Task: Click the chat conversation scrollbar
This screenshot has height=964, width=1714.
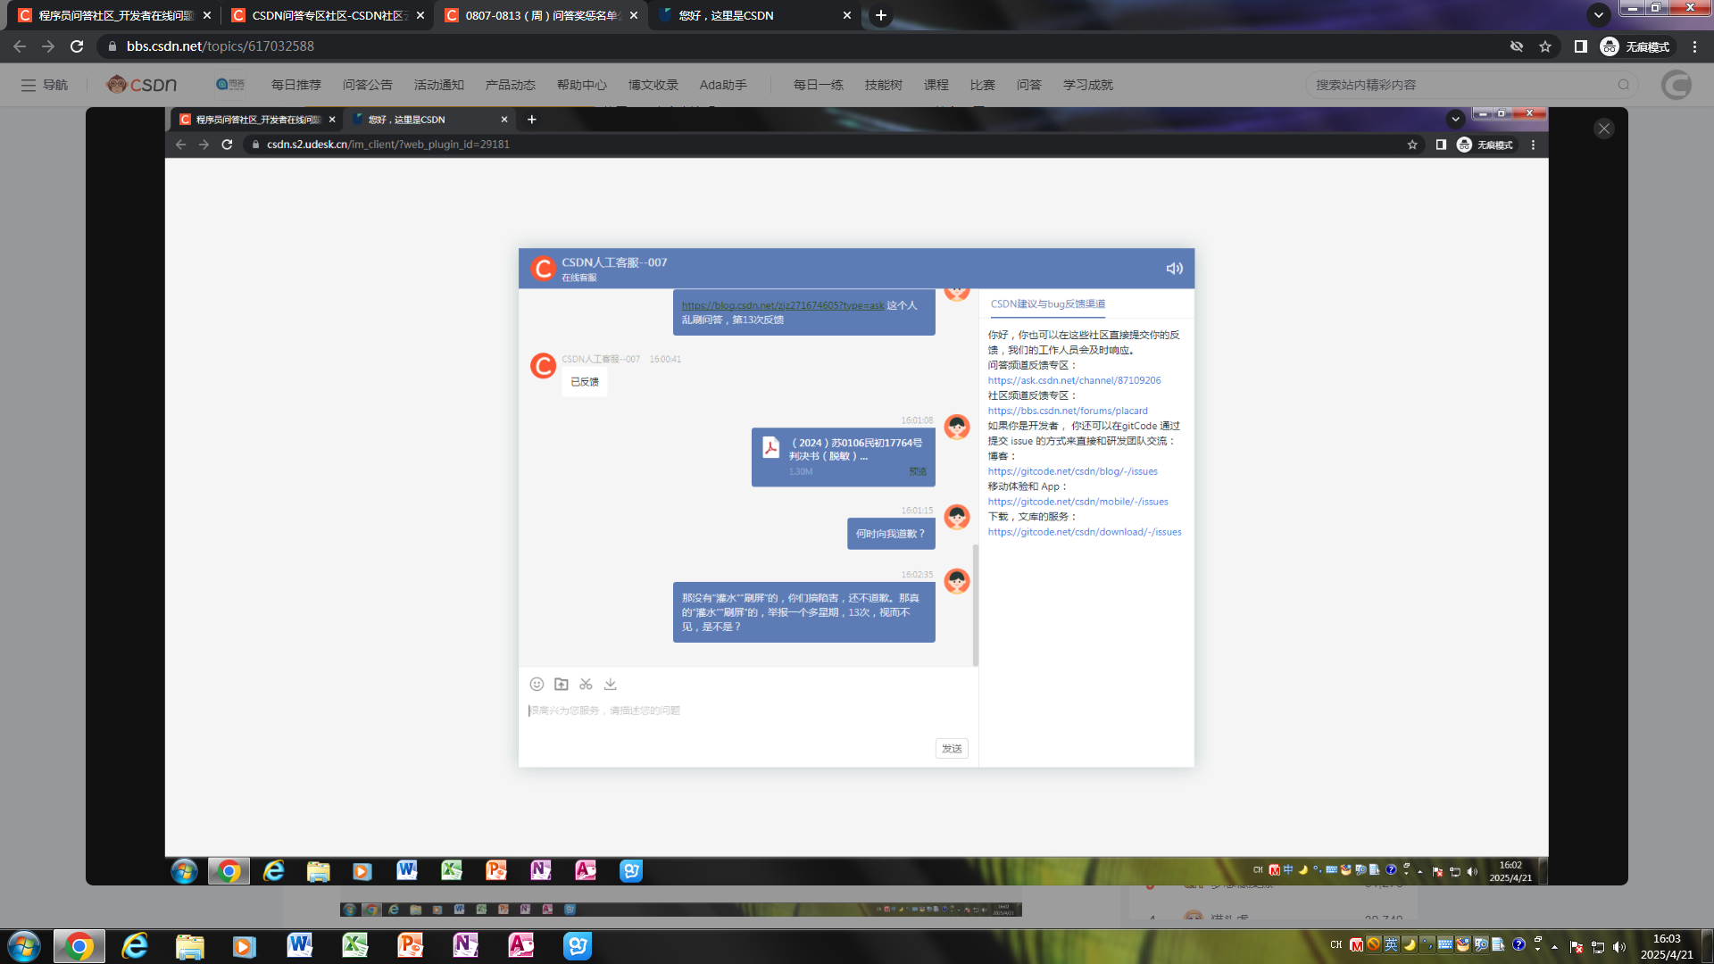Action: coord(976,605)
